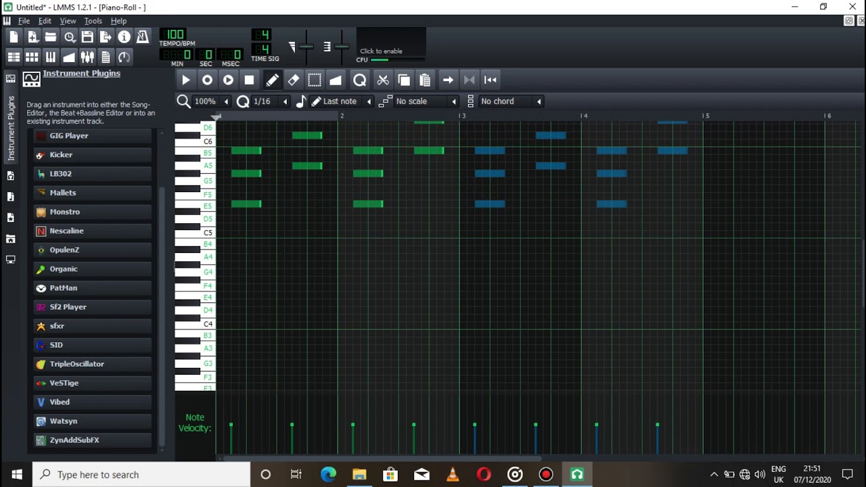Open the 1/16 quantization dropdown
This screenshot has width=866, height=487.
click(270, 101)
